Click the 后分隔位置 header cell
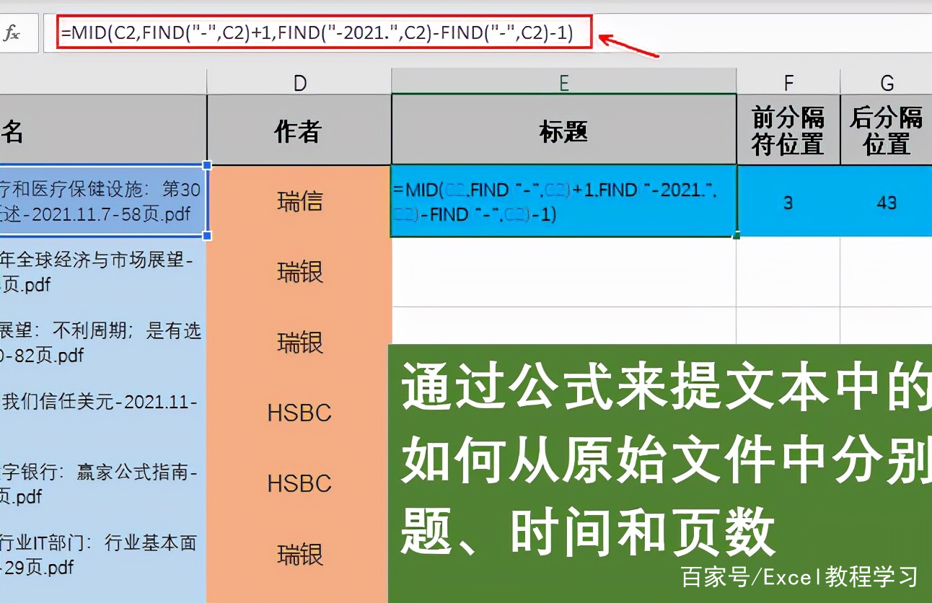The image size is (932, 603). (887, 131)
